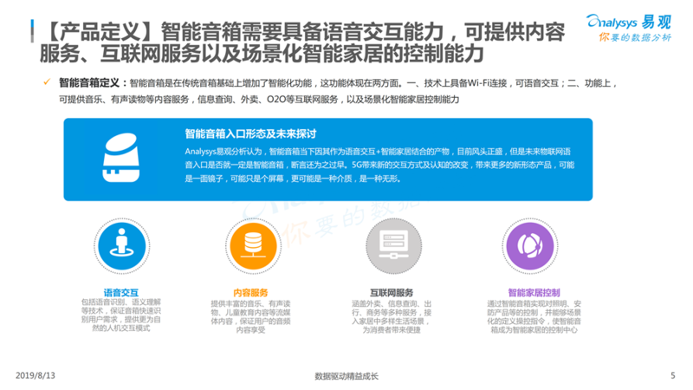Click the footer text 数据驱动精益成长
This screenshot has height=390, width=693.
pyautogui.click(x=347, y=376)
